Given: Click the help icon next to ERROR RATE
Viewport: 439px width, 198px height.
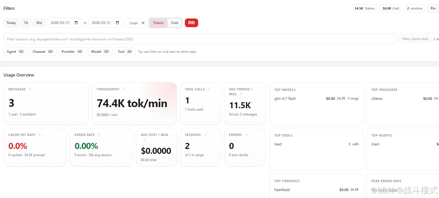Looking at the screenshot, I should pos(99,135).
